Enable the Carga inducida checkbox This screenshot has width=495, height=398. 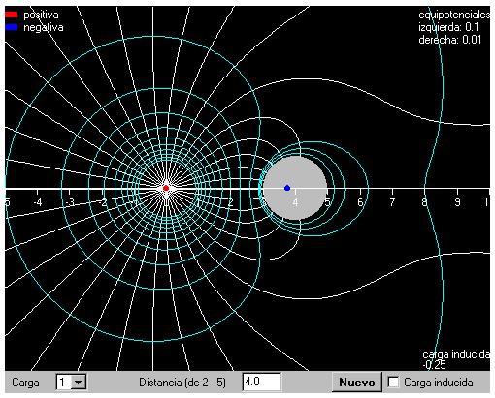[393, 383]
